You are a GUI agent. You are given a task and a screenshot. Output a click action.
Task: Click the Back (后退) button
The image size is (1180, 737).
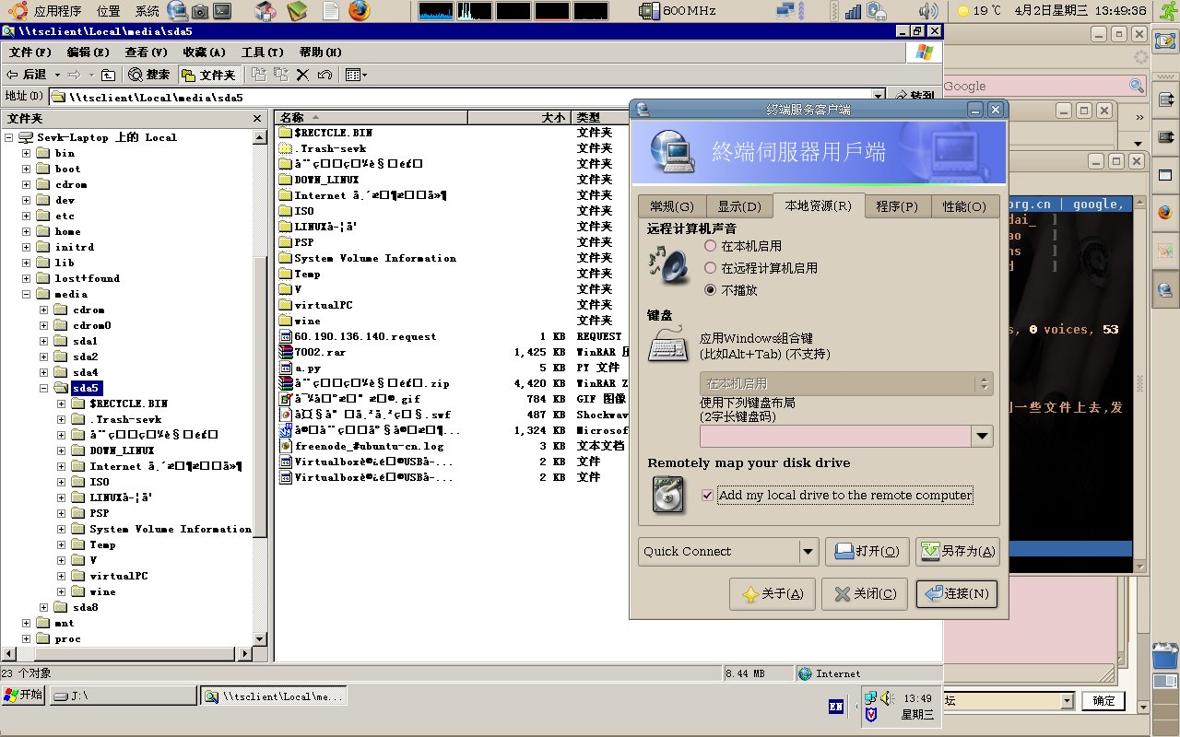point(28,75)
